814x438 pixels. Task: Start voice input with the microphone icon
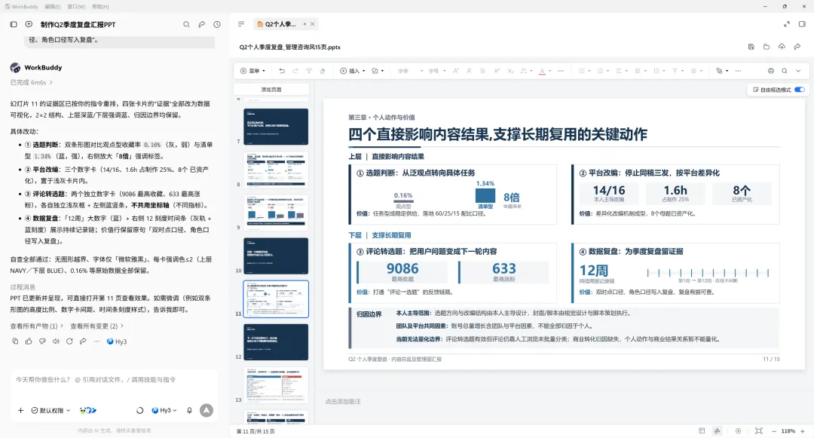tap(189, 411)
